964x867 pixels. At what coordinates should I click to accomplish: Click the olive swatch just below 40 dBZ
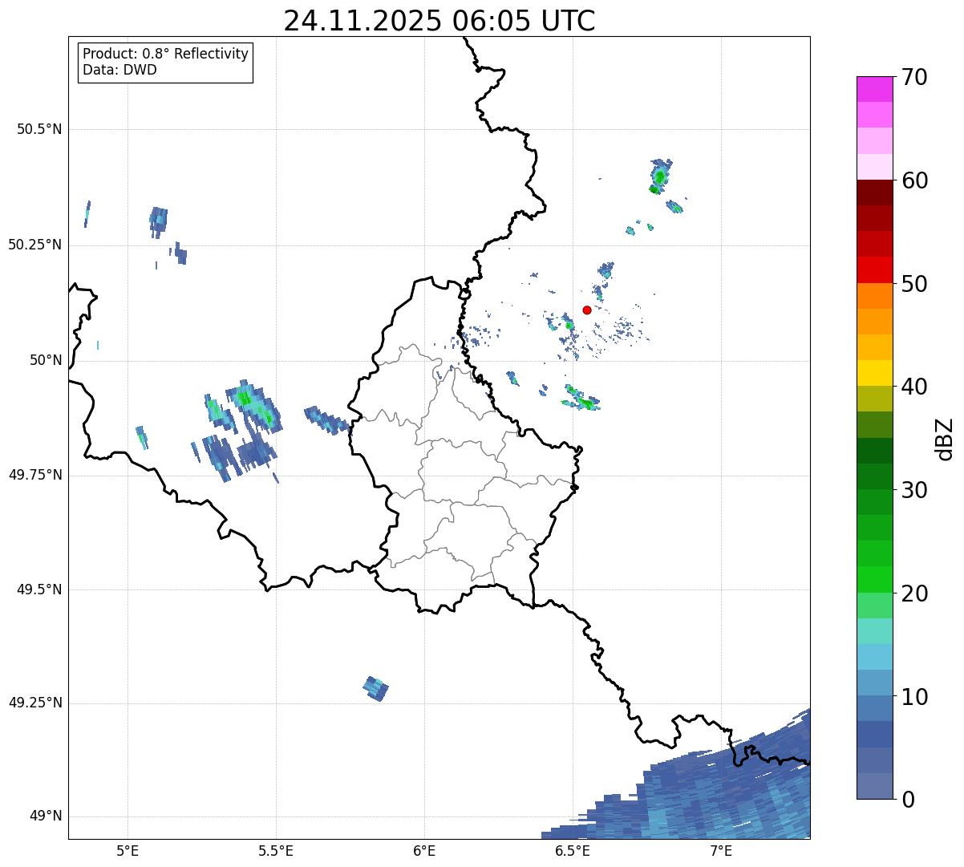[x=874, y=399]
